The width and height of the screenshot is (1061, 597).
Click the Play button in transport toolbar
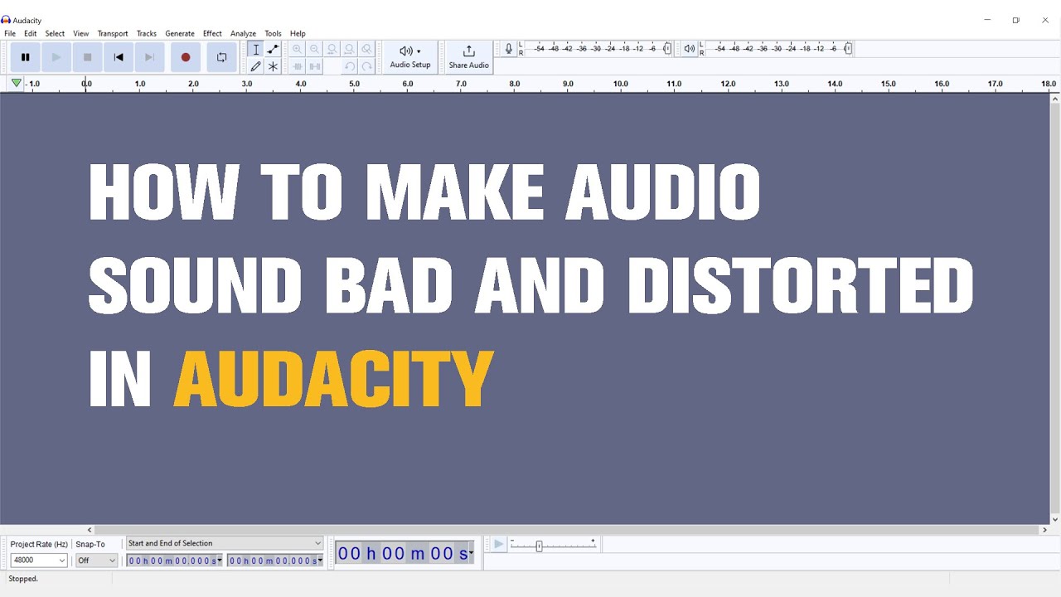[56, 57]
